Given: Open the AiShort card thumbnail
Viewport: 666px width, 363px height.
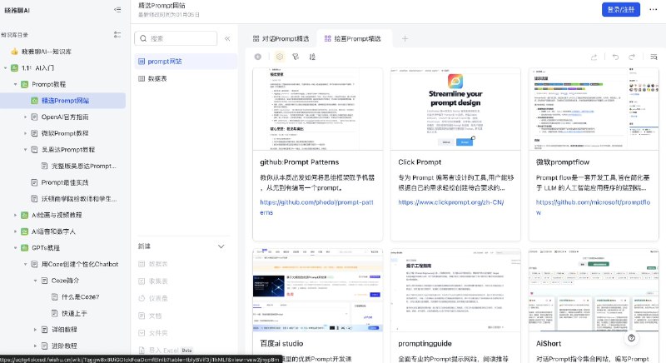Looking at the screenshot, I should pos(594,291).
